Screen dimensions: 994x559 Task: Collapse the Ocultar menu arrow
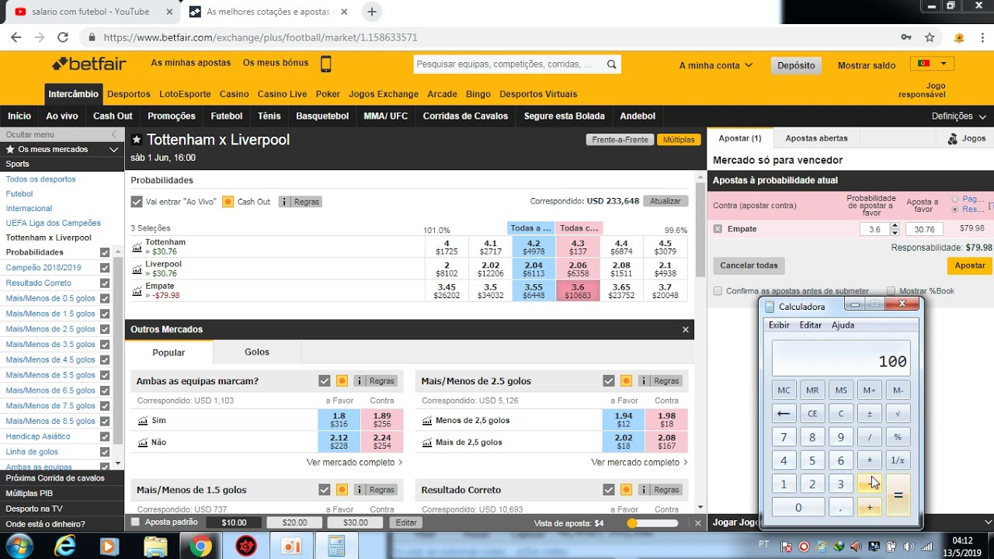[x=114, y=134]
